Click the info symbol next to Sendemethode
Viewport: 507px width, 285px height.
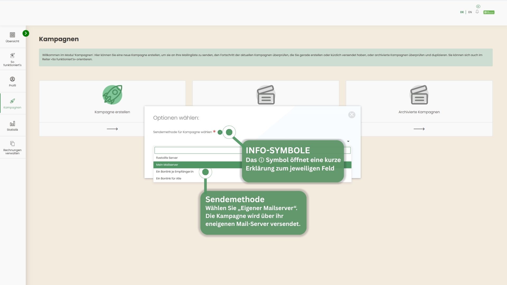pos(220,132)
